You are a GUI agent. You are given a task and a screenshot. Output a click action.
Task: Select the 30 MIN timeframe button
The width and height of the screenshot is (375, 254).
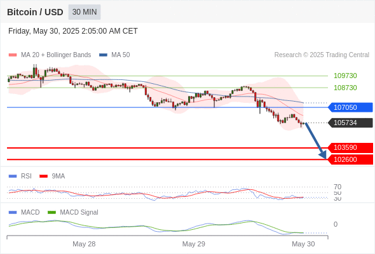pyautogui.click(x=85, y=12)
